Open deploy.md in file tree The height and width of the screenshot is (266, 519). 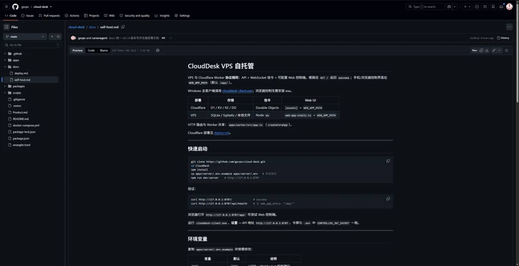21,73
